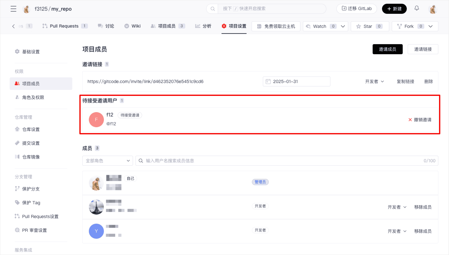Image resolution: width=449 pixels, height=255 pixels.
Task: Click the notification bell icon
Action: (417, 8)
